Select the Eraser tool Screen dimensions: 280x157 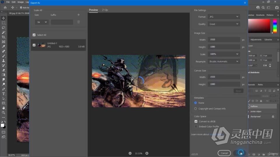pyautogui.click(x=3, y=70)
